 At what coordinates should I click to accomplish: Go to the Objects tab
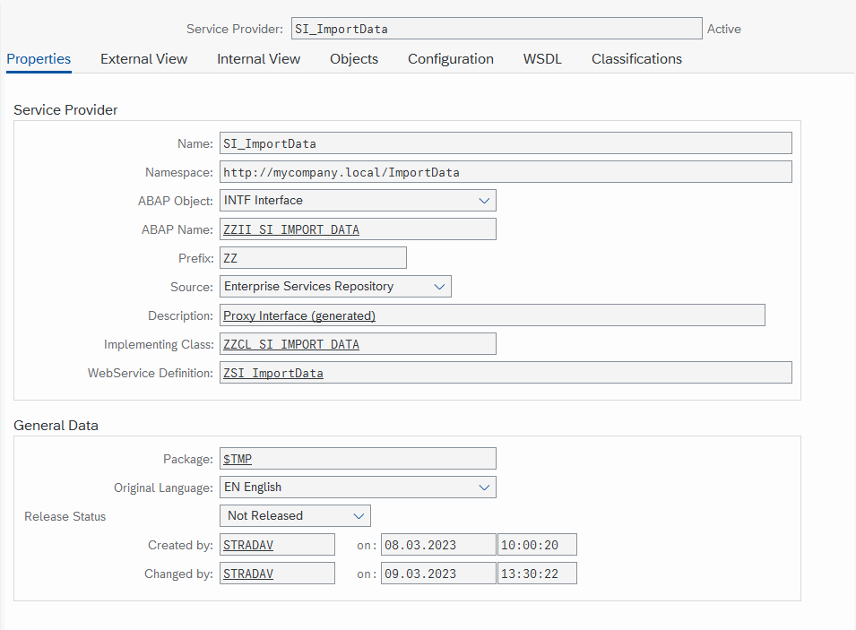tap(354, 59)
